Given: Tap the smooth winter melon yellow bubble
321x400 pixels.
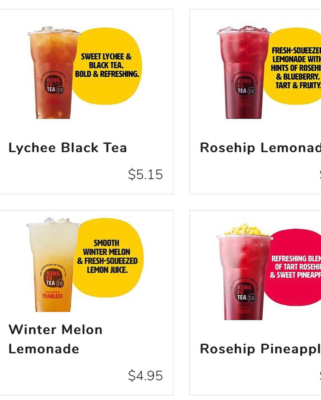Looking at the screenshot, I should (x=108, y=256).
